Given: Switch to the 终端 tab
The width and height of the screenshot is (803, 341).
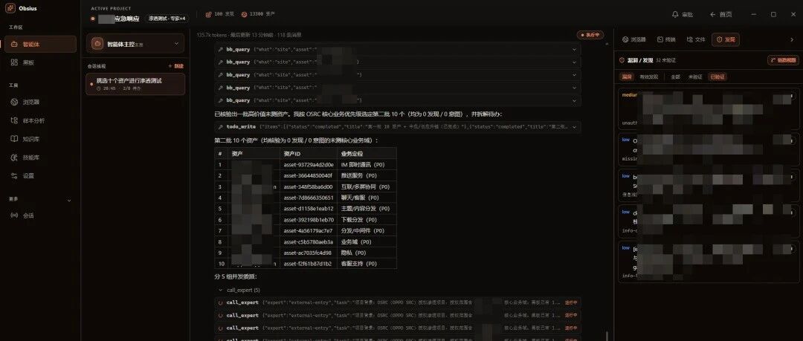Looking at the screenshot, I should tap(666, 39).
